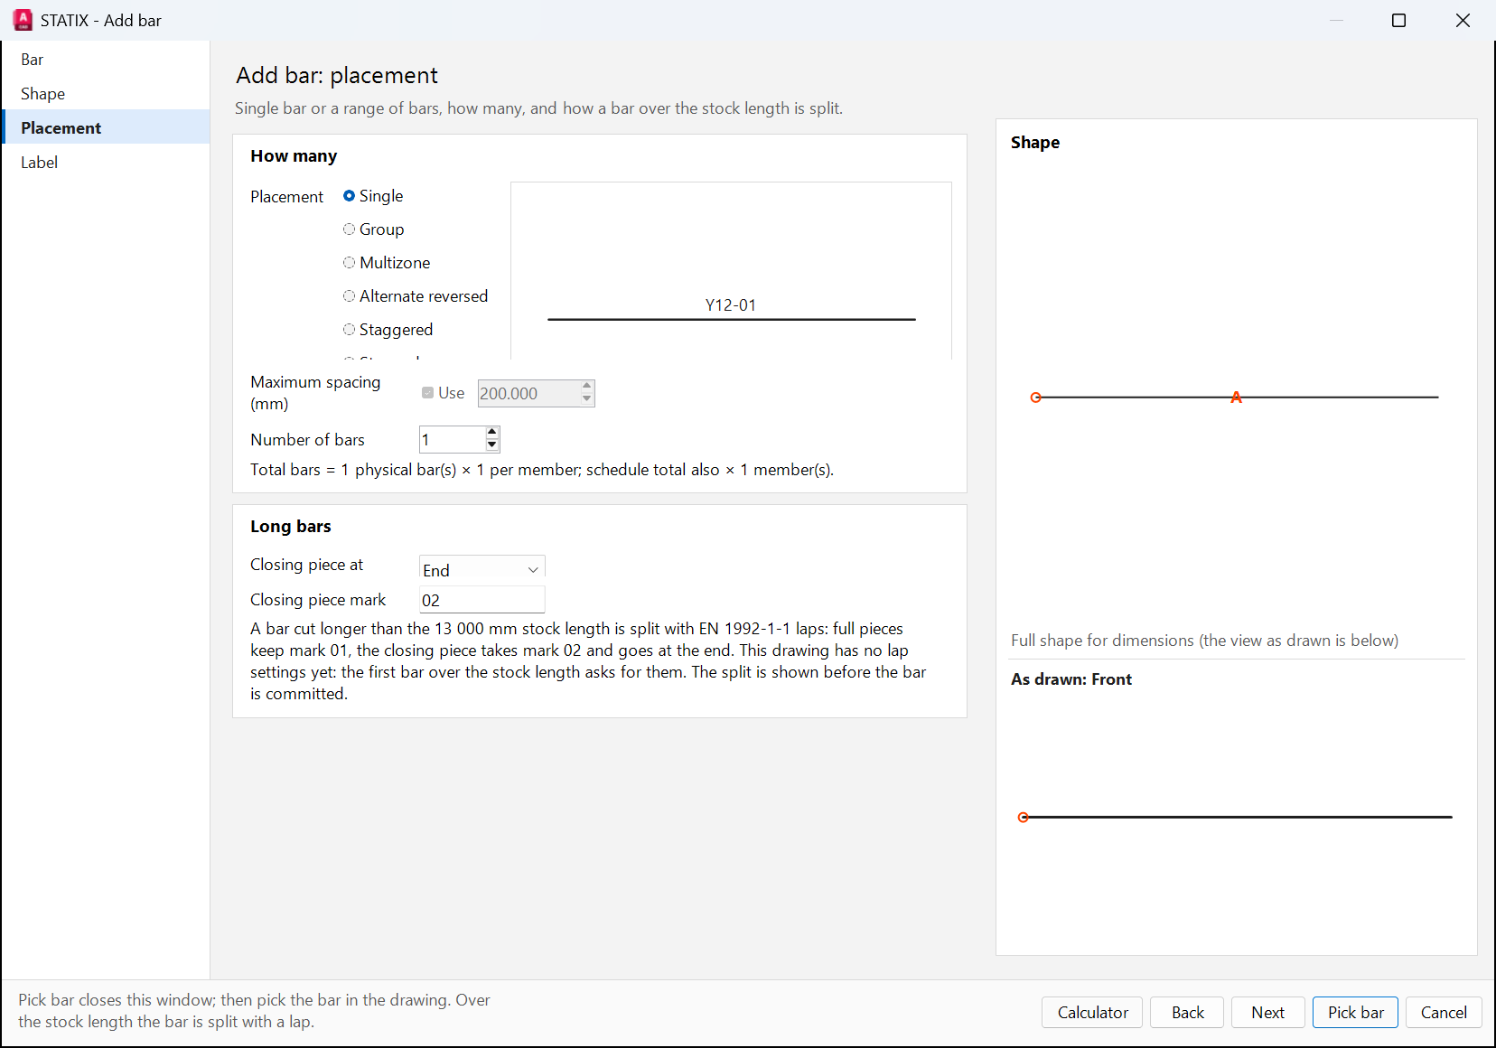Decrease maximum spacing with down arrow
Screen dimensions: 1496x1048
pos(587,399)
